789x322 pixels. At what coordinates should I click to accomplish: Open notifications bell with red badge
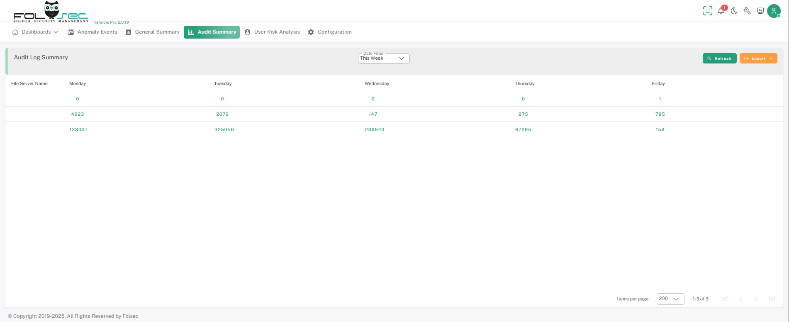click(x=721, y=11)
